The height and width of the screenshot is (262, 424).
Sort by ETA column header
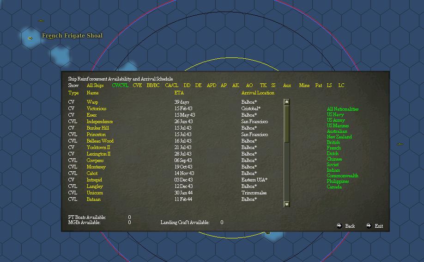click(x=179, y=93)
